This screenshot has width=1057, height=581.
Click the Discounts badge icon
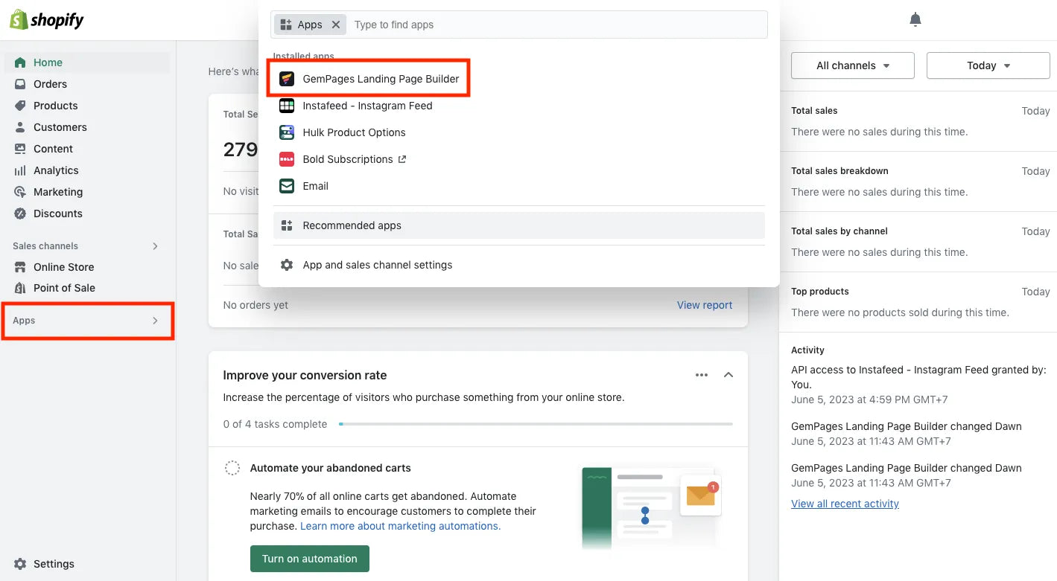point(20,214)
